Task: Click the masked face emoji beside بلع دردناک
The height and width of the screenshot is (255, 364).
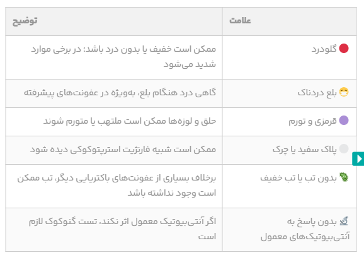Action: [344, 92]
